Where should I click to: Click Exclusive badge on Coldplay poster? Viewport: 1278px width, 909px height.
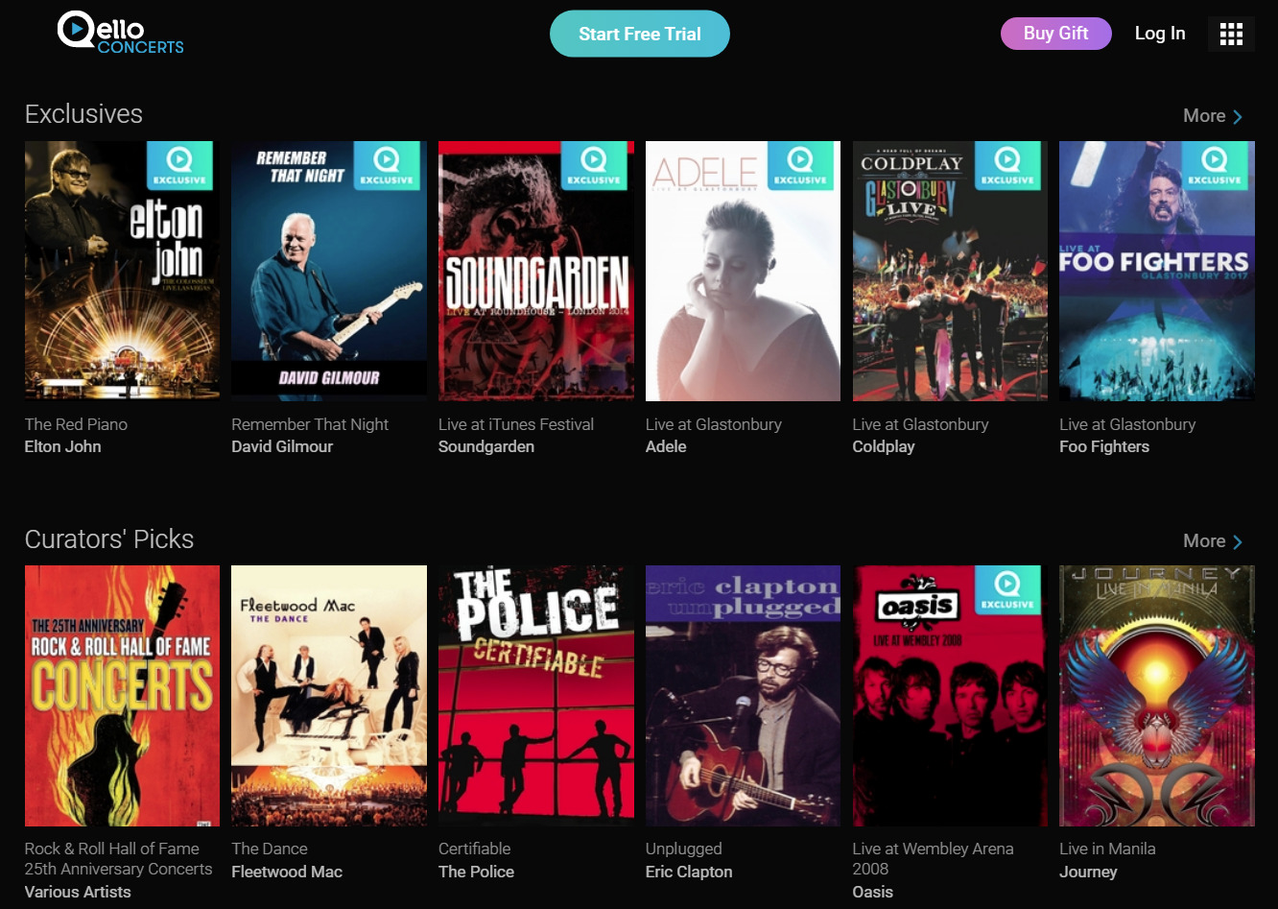tap(1006, 165)
